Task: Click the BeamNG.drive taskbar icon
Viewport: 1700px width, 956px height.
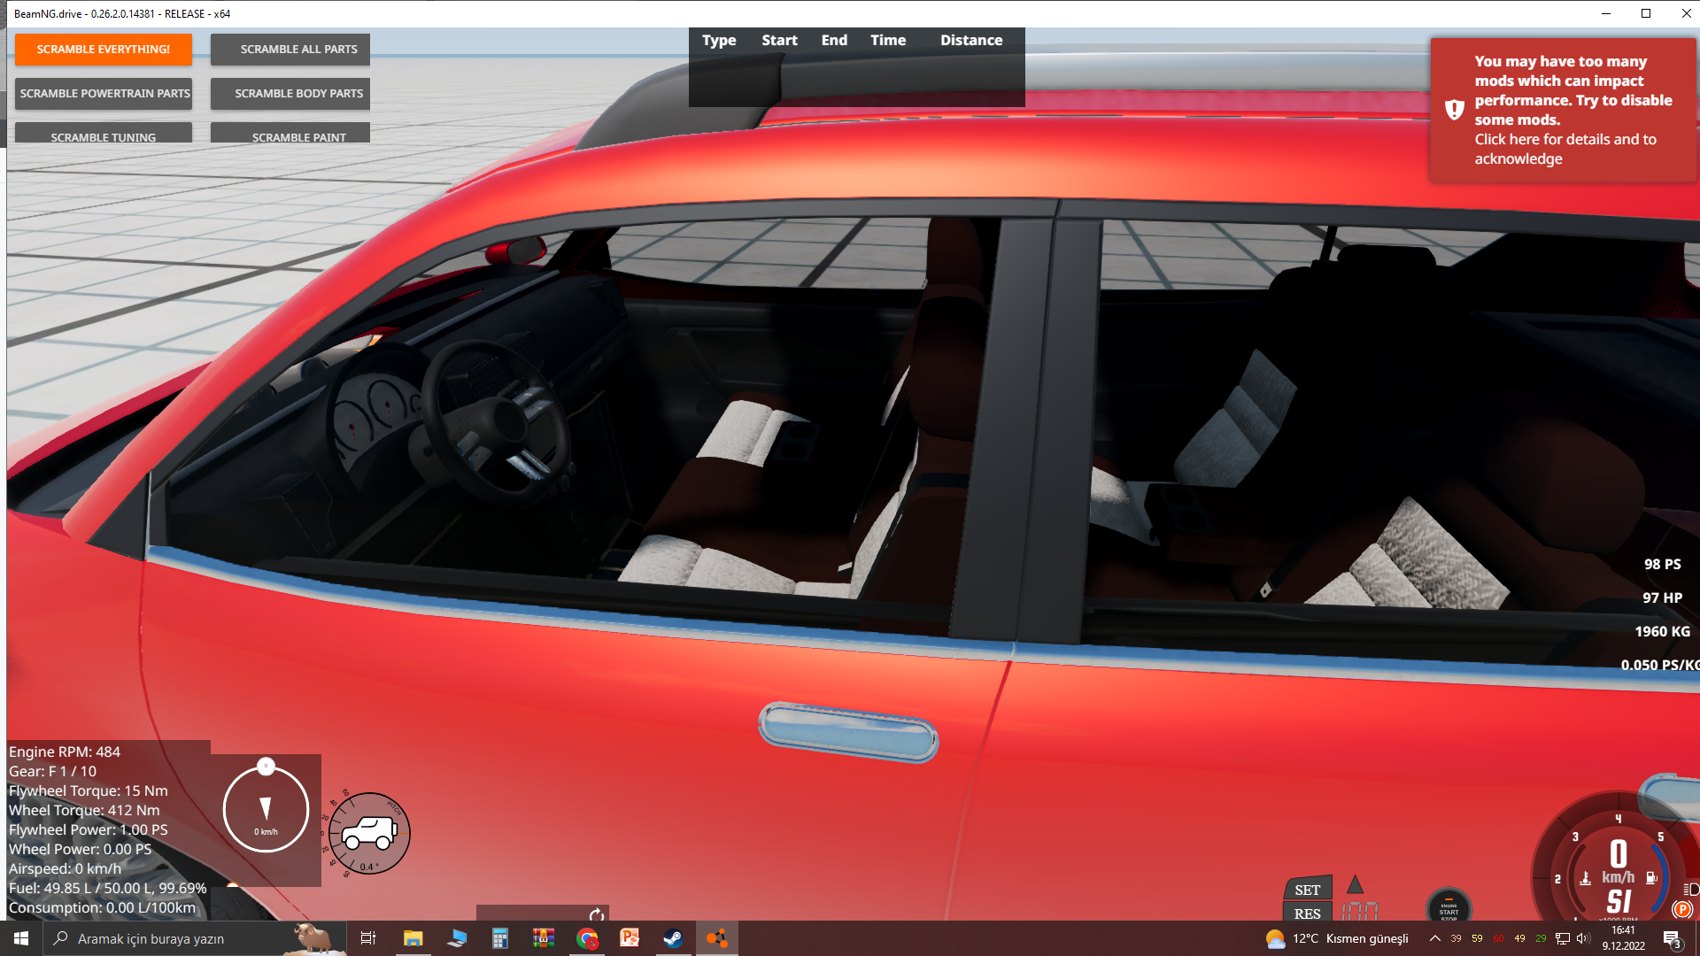Action: [716, 938]
